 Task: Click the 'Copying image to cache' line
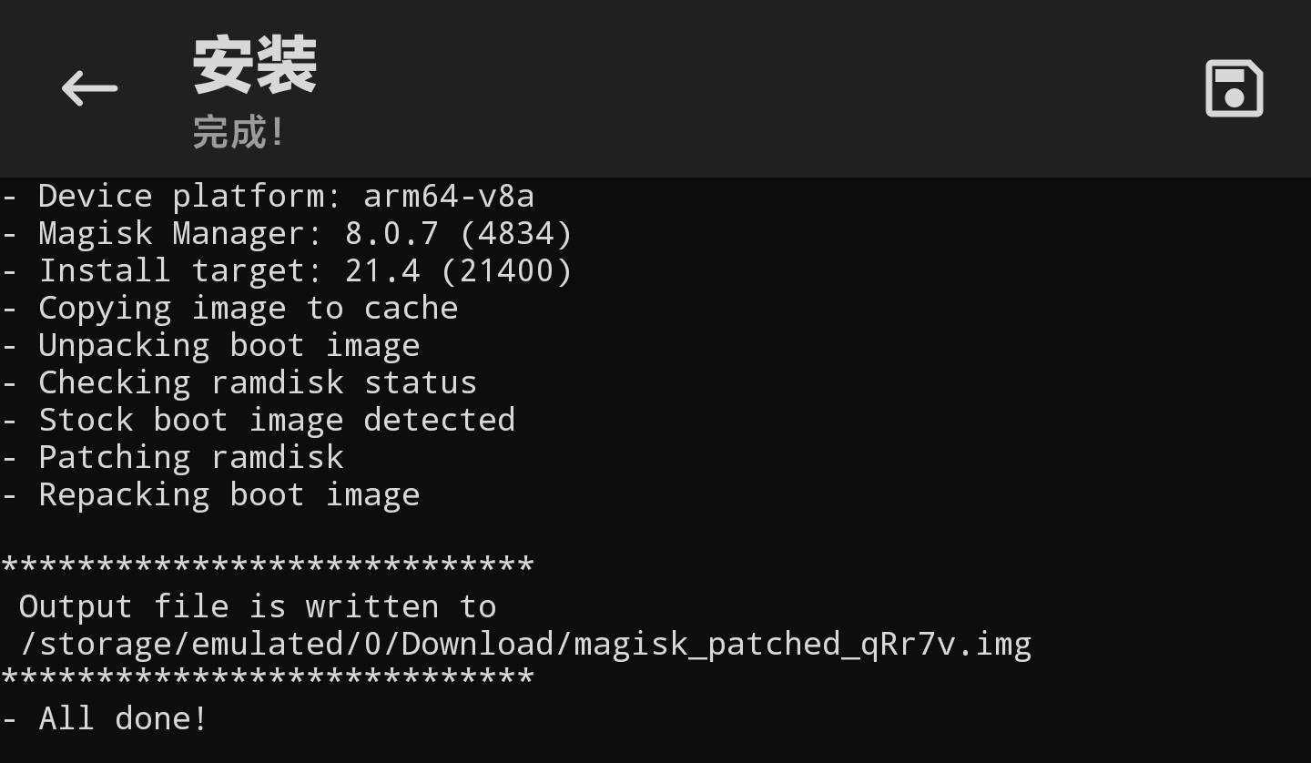(x=248, y=308)
